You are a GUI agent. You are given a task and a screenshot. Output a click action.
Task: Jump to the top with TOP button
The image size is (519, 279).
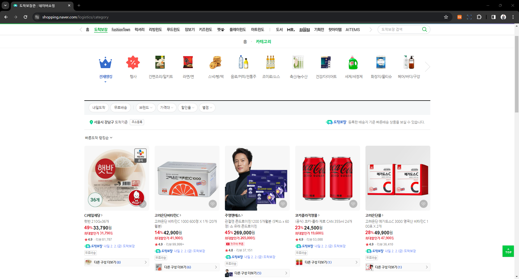[x=508, y=251]
